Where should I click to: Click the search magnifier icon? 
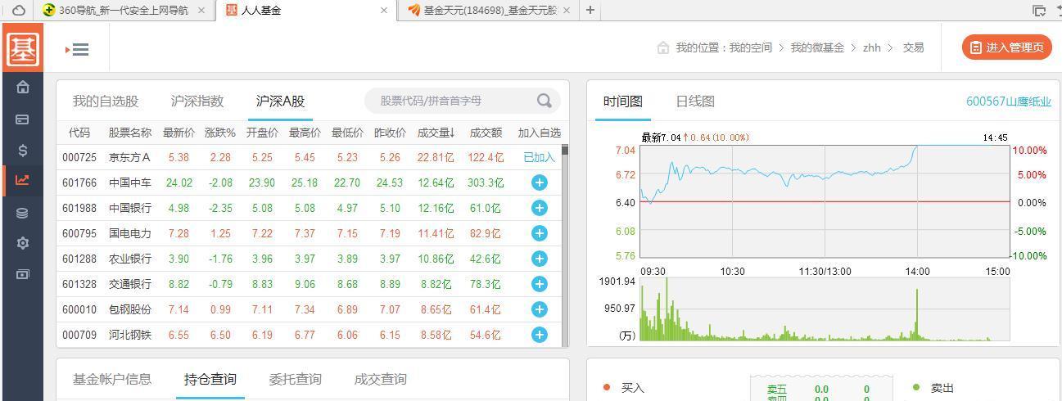[545, 101]
